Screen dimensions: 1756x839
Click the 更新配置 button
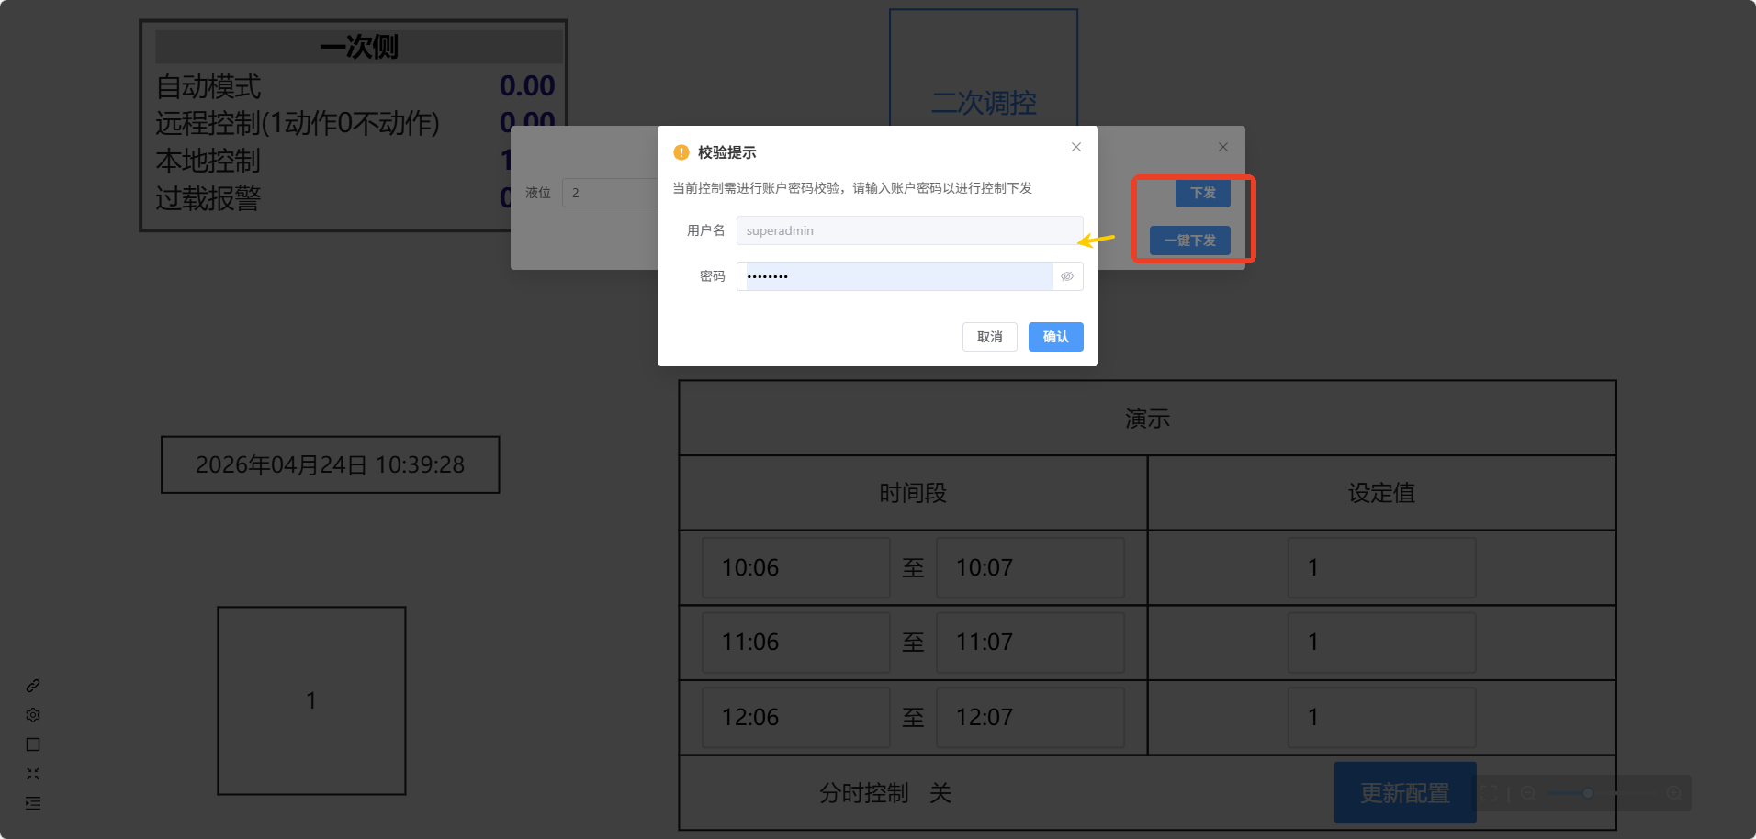1405,793
